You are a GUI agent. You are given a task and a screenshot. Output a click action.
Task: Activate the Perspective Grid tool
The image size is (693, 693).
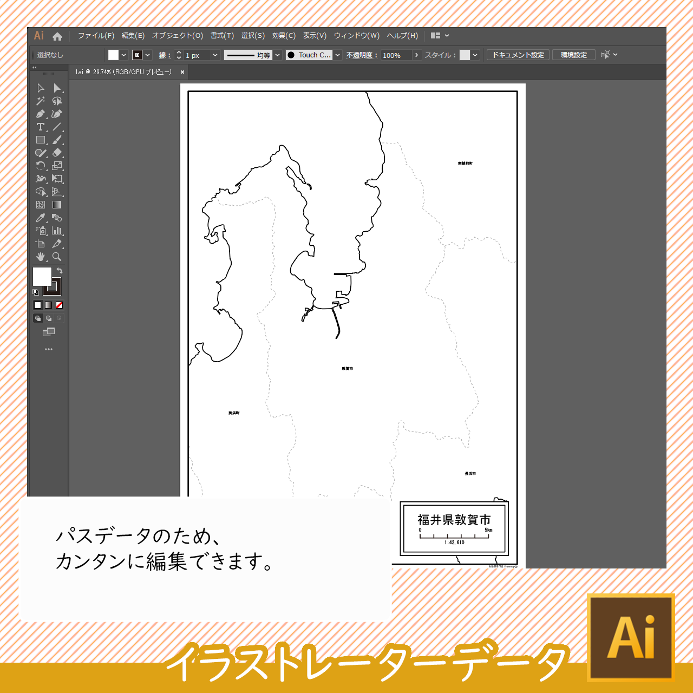57,192
